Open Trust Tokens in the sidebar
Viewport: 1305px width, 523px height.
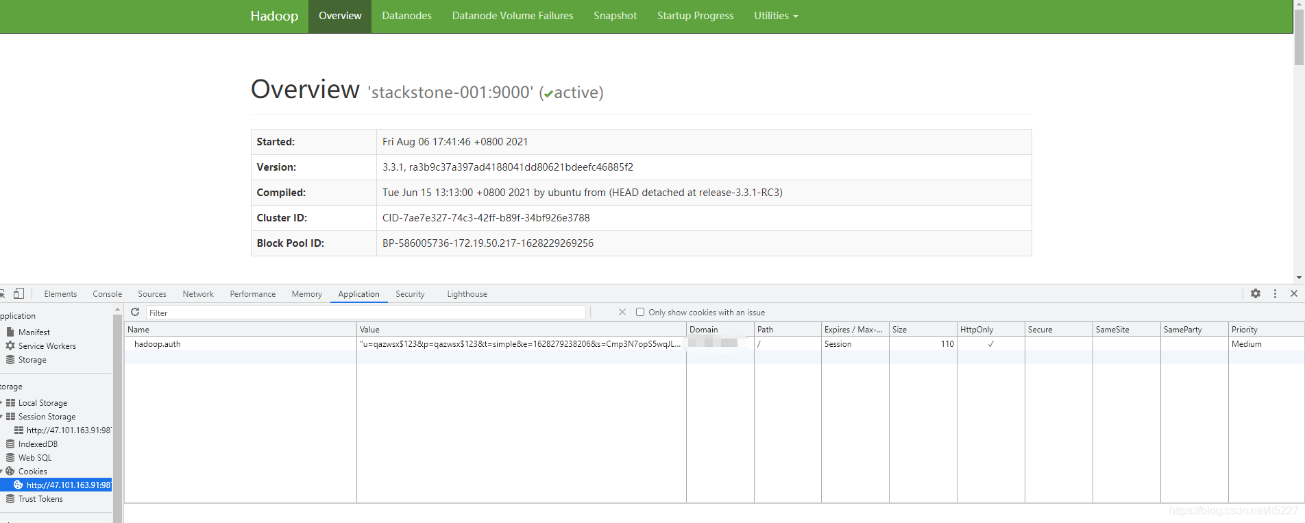40,499
